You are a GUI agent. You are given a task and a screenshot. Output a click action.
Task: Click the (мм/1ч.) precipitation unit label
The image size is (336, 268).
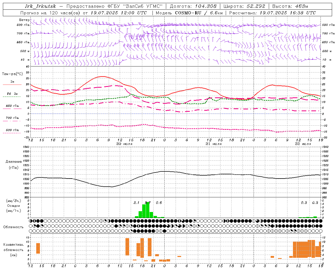point(13,211)
